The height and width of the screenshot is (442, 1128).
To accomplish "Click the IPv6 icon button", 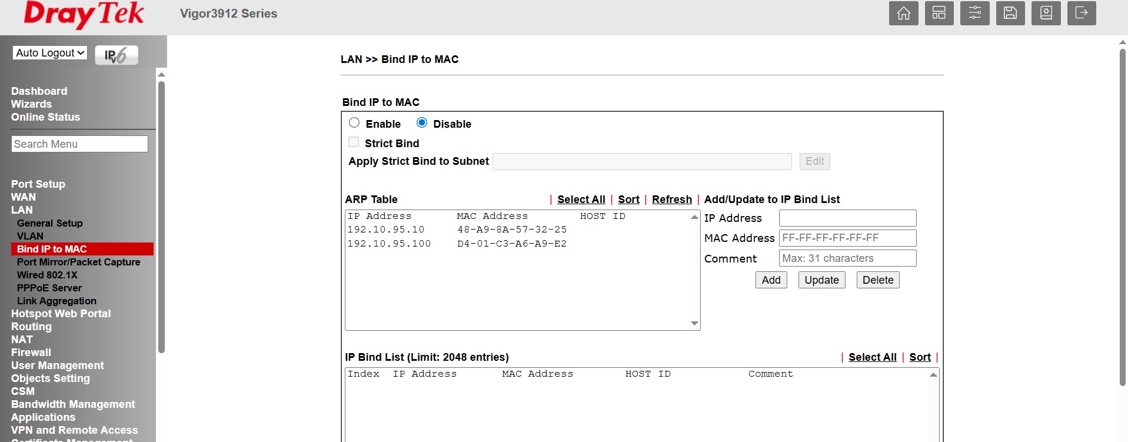I will pyautogui.click(x=117, y=55).
